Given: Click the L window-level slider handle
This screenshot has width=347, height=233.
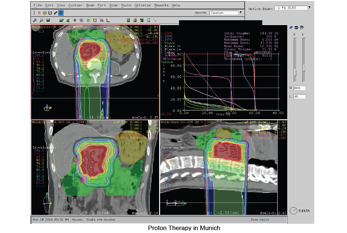Looking at the screenshot, I should (304, 68).
